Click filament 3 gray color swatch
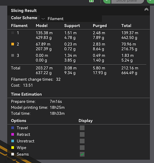Image resolution: width=154 pixels, height=163 pixels. coord(13,55)
